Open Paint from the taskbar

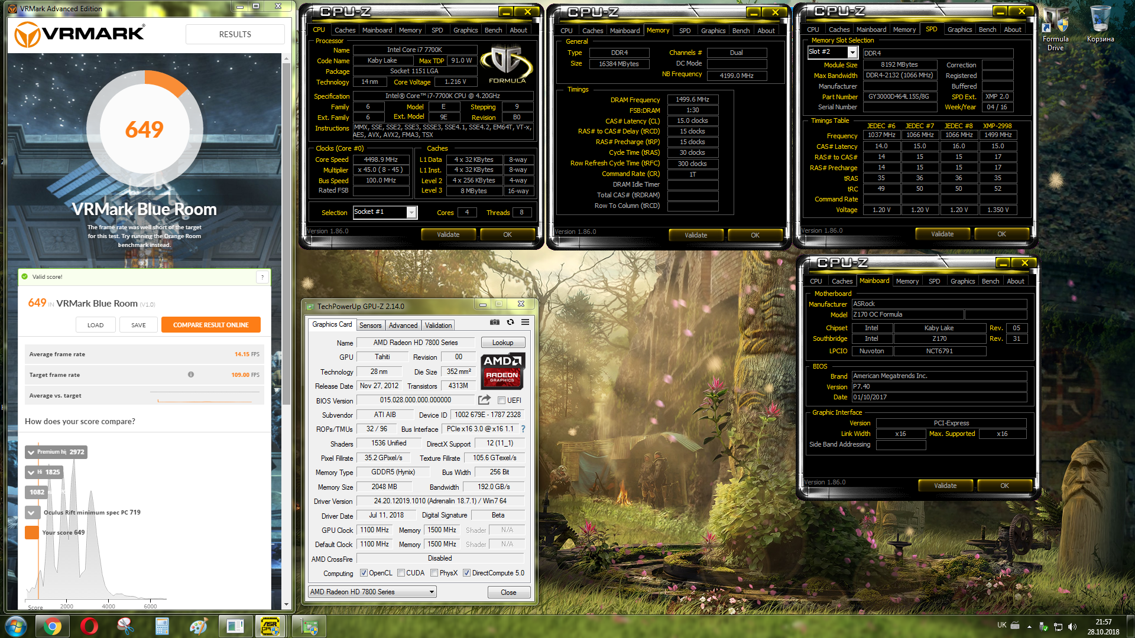(199, 626)
